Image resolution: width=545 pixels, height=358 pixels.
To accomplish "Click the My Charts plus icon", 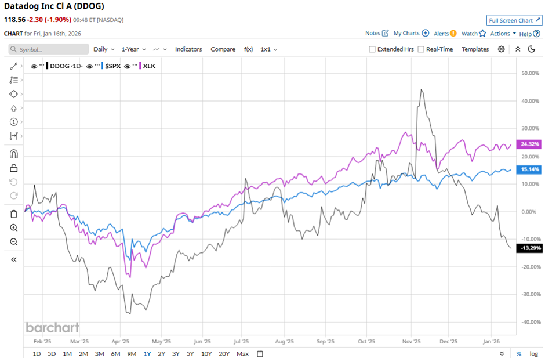I will coord(426,33).
